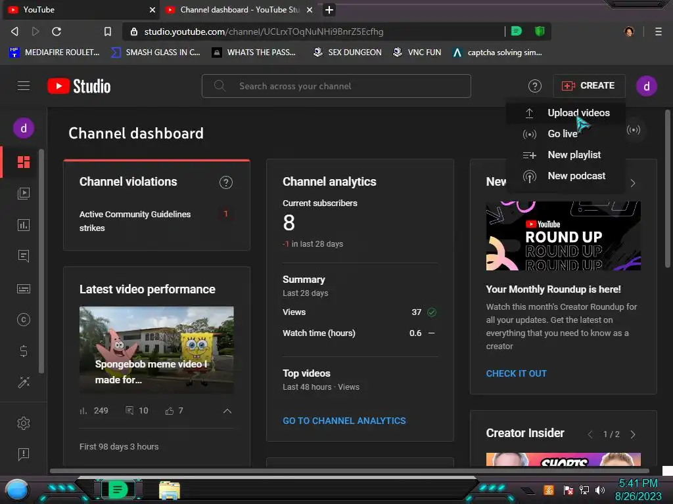Click the Search across your channel field
Image resolution: width=673 pixels, height=504 pixels.
pos(336,86)
